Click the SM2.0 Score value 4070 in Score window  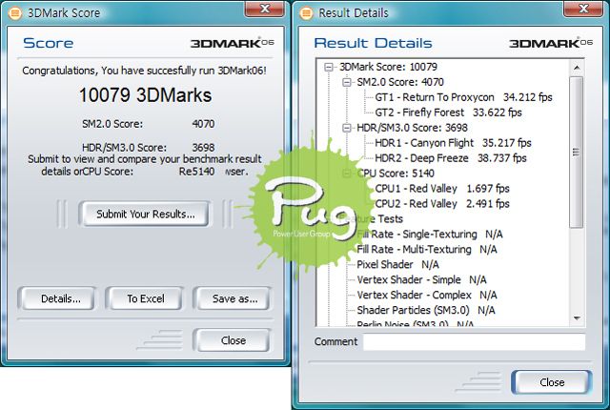point(203,124)
